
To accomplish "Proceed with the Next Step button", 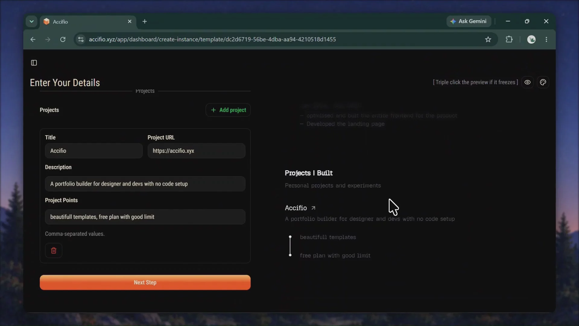I will click(145, 283).
